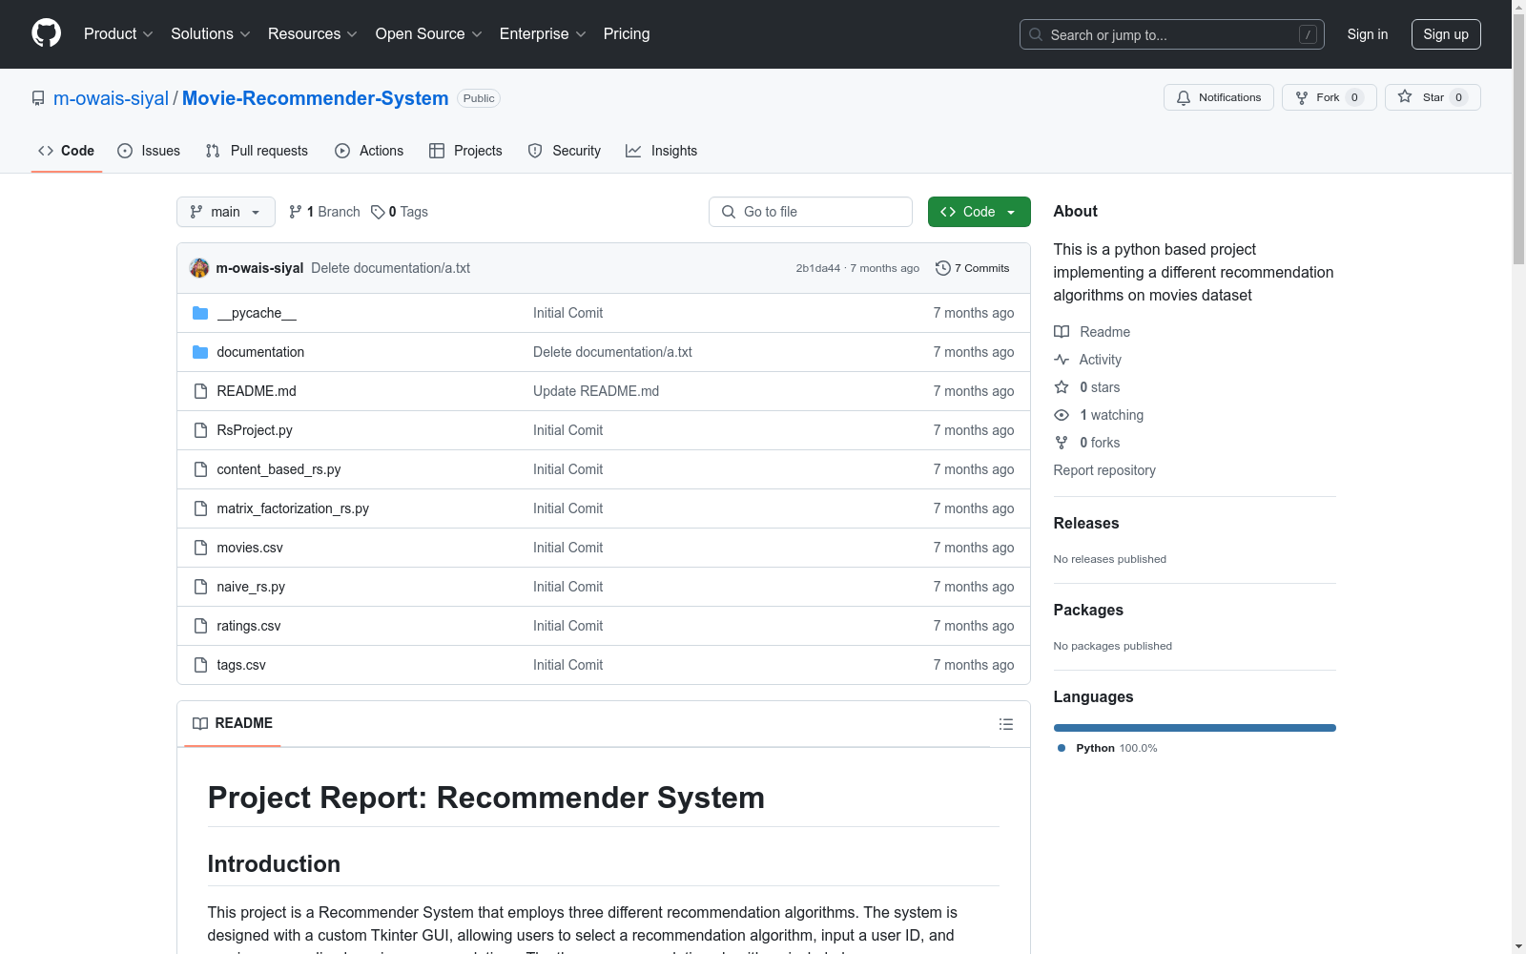Click the eye icon beside 1 watching
1526x954 pixels.
1062,415
